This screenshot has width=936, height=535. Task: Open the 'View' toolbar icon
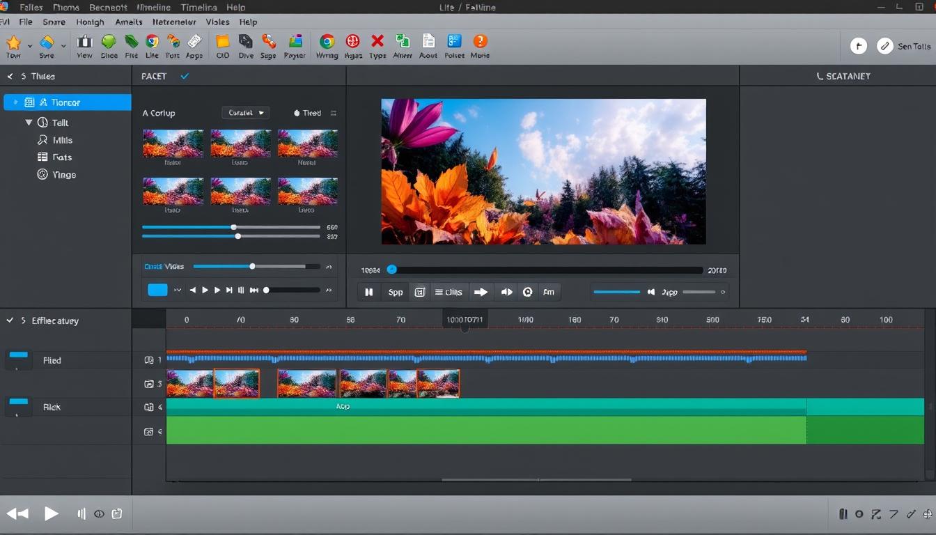(x=85, y=42)
